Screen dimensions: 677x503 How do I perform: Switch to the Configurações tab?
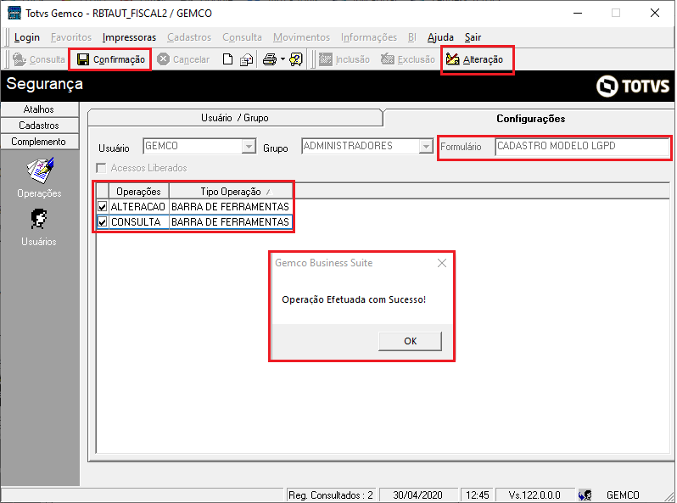click(x=530, y=119)
